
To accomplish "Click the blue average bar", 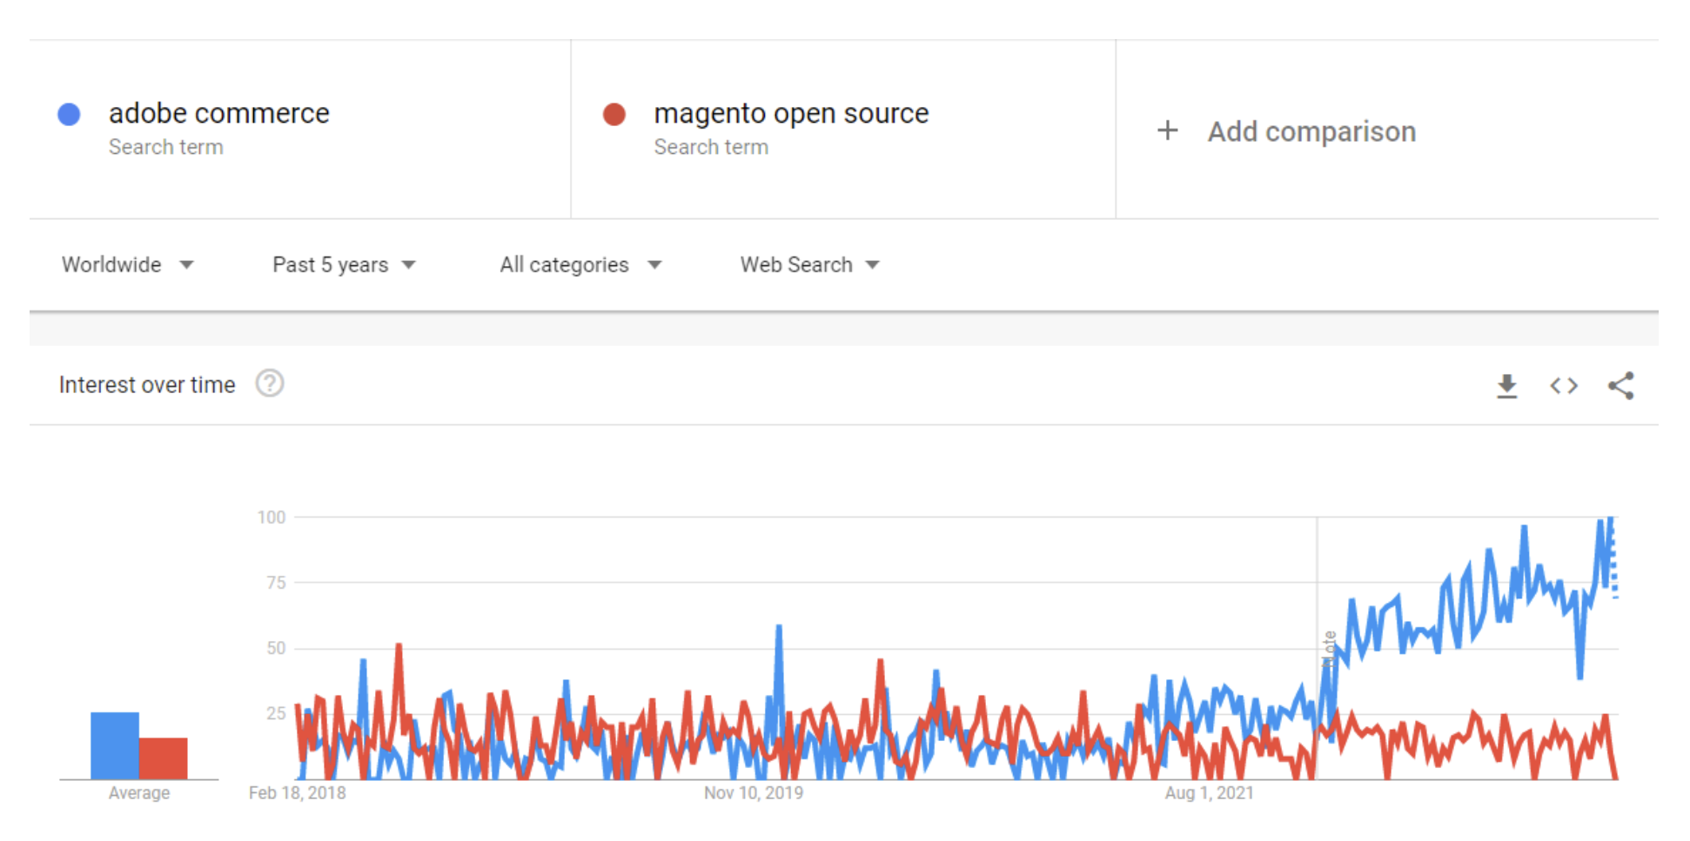I will pyautogui.click(x=115, y=745).
